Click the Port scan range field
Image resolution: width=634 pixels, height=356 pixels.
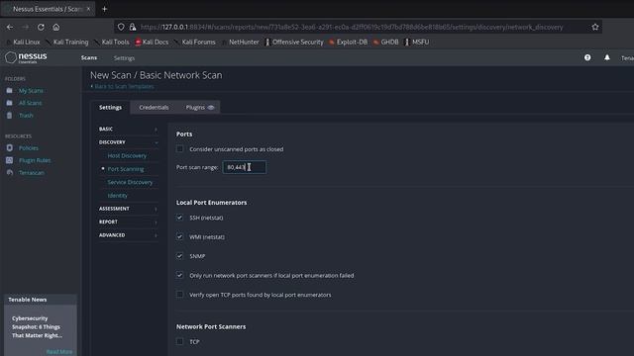coord(245,167)
